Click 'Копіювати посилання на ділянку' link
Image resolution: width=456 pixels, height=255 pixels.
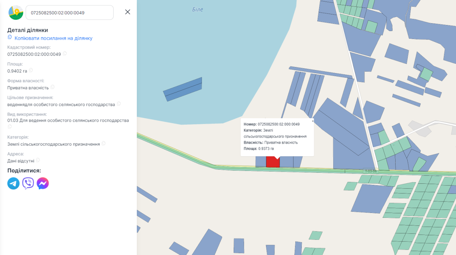53,38
